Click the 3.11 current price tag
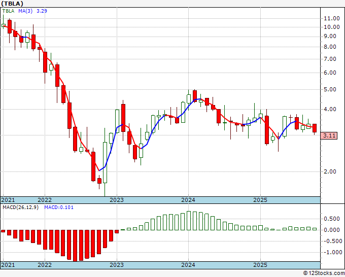Screen dimensions: 345x277 click(x=329, y=135)
